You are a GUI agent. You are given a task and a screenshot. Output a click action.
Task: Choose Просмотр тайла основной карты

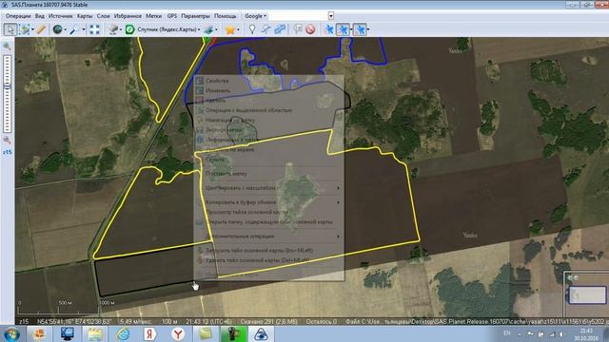pyautogui.click(x=268, y=212)
